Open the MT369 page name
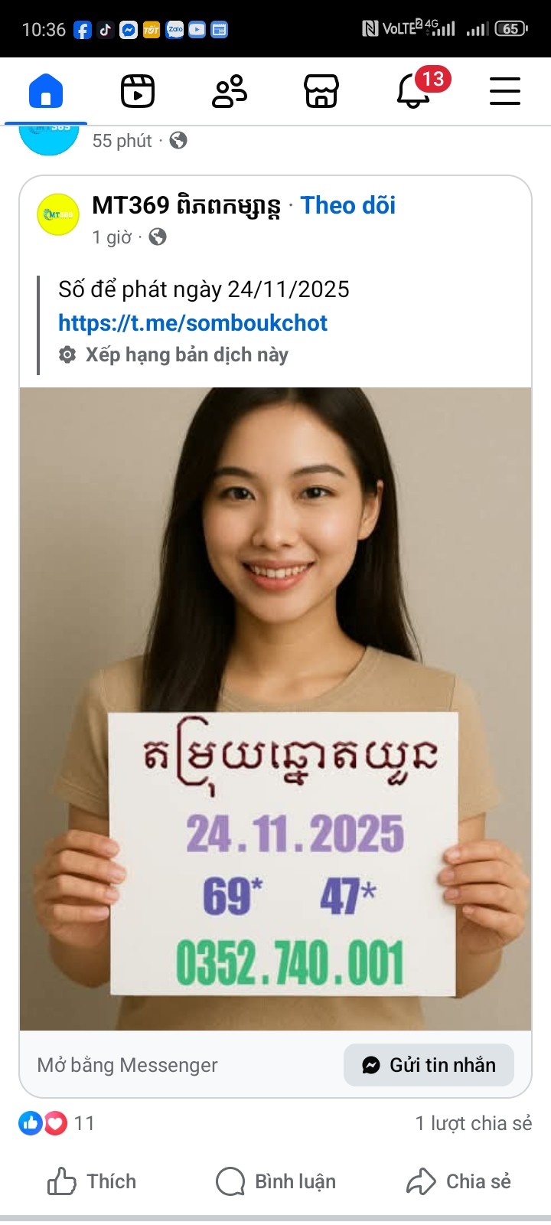This screenshot has height=1225, width=551. [x=186, y=205]
